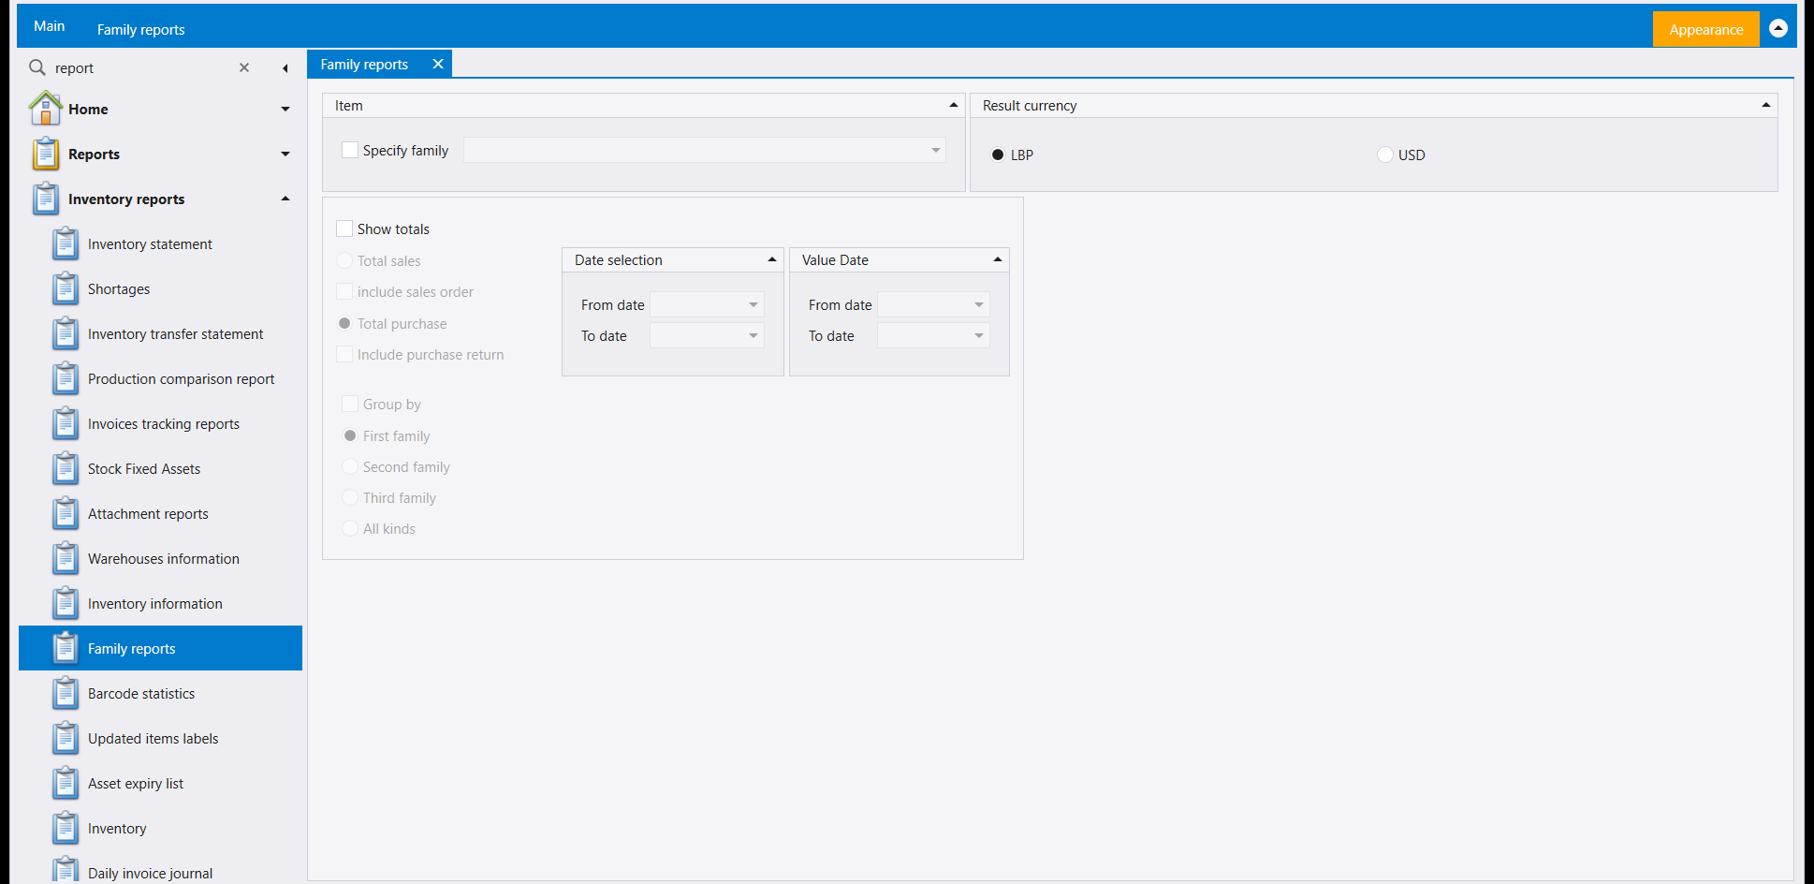Open the Specify family dropdown
Screen dimensions: 1814x884
[x=936, y=150]
